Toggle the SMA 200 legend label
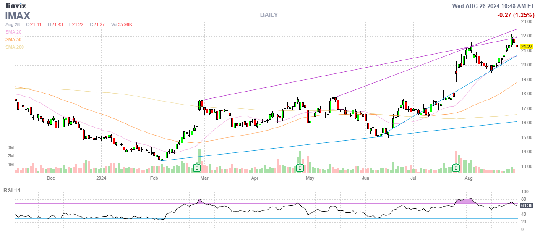The image size is (540, 236). tap(15, 47)
